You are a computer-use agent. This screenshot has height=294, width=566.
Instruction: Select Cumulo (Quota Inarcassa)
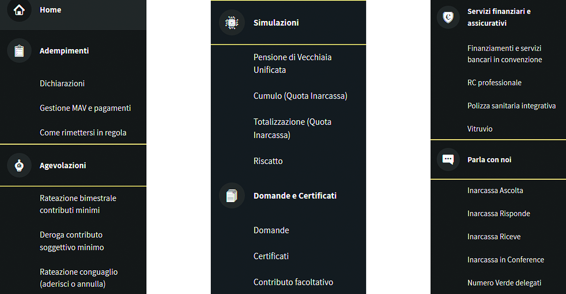(x=300, y=96)
